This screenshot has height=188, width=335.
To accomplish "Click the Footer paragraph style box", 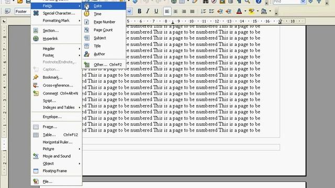I will tap(23, 11).
